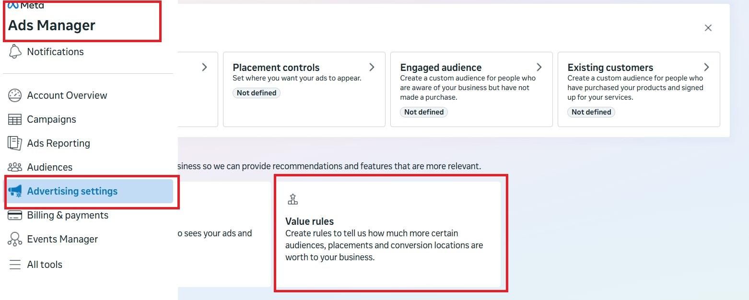Open the Billing & payments menu label

coord(68,215)
